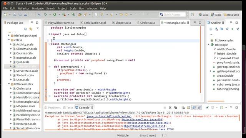246x138 pixels.
Task: Click the Scala perspective button
Action: [x=216, y=15]
